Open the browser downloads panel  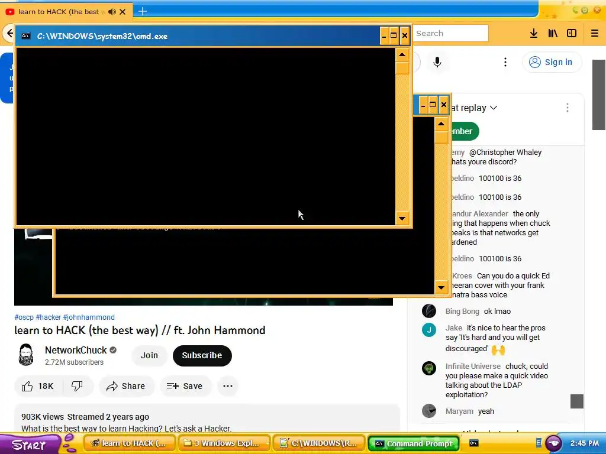point(534,33)
